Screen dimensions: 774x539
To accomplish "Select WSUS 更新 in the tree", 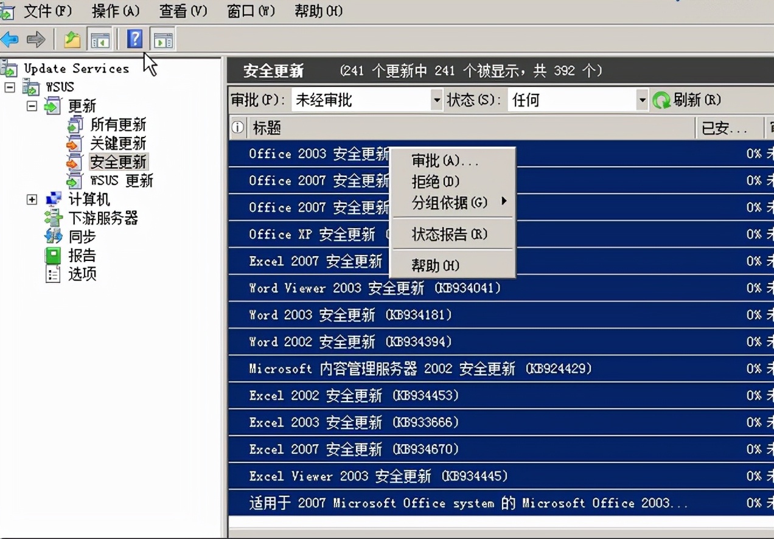I will [122, 181].
